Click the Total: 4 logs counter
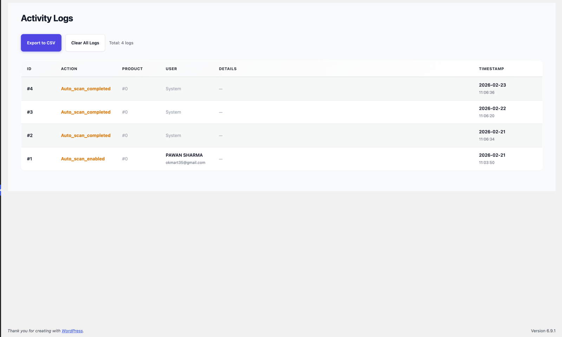Screen dimensions: 562x337 click(x=121, y=43)
